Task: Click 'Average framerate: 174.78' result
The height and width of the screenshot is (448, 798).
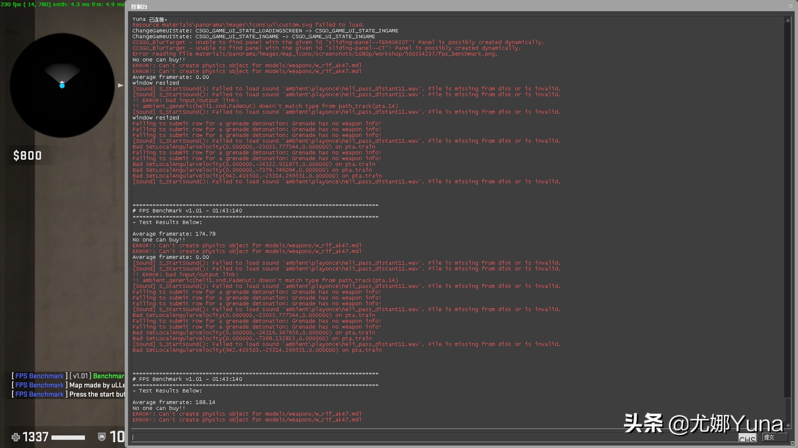Action: [x=174, y=234]
